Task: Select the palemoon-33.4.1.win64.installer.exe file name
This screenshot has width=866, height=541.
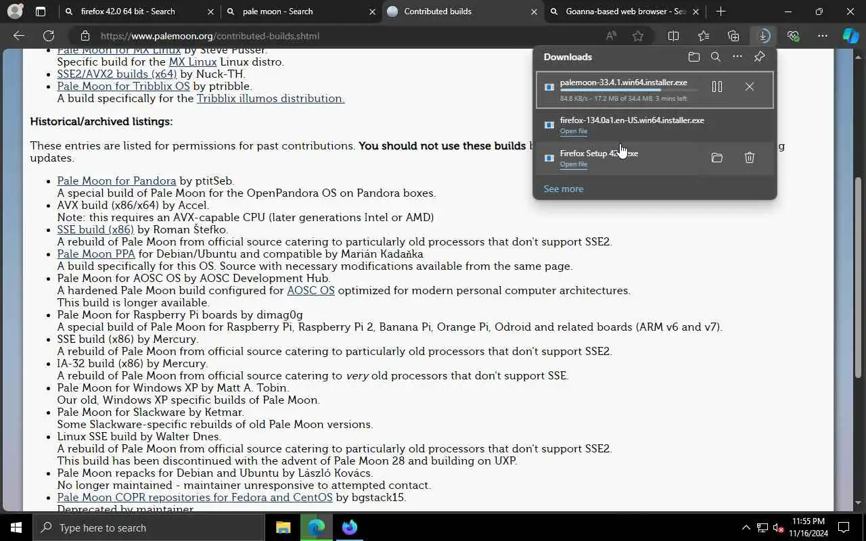Action: click(x=623, y=82)
